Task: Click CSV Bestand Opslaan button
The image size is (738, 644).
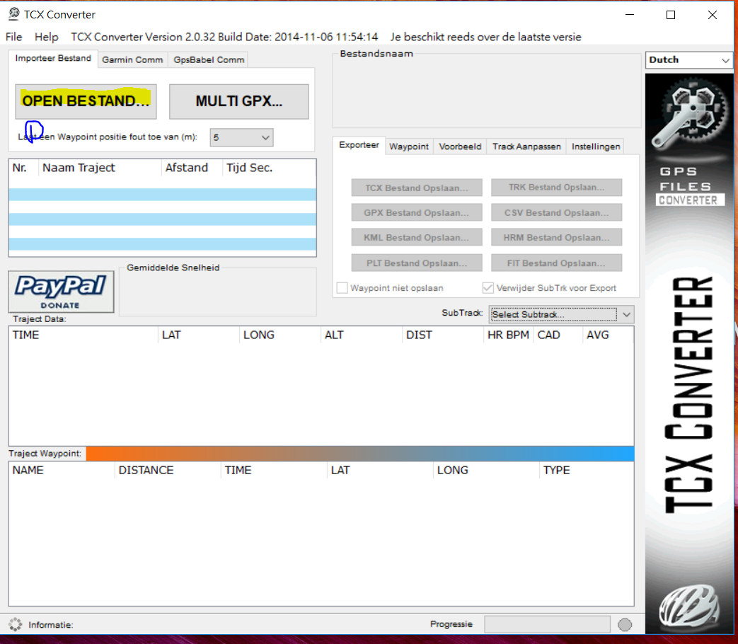Action: tap(556, 213)
